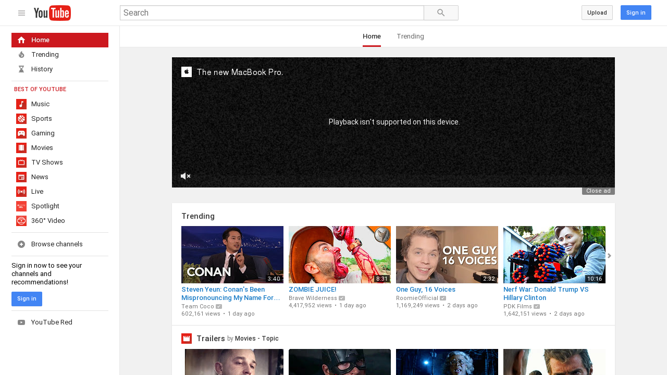Open the One Guy 16 Voices thumbnail
This screenshot has width=667, height=375.
tap(447, 255)
